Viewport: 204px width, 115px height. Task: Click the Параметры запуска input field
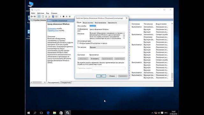point(109,68)
